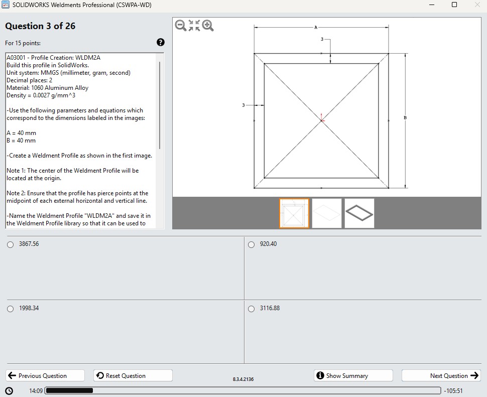Minimize the exam window

coord(431,5)
